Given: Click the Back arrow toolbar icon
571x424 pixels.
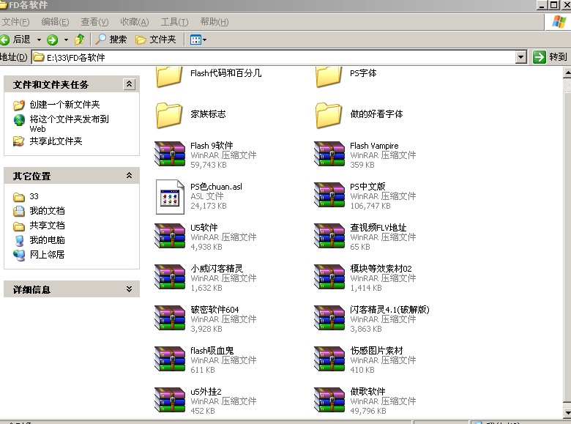Looking at the screenshot, I should tap(6, 40).
